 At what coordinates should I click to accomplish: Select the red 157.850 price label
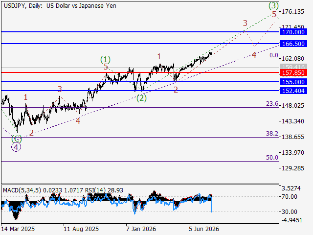[293, 73]
